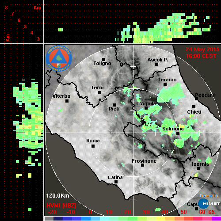Viewport: 221px width, 221px height.
Task: Click the '5' km altitude label
Action: [x=25, y=27]
